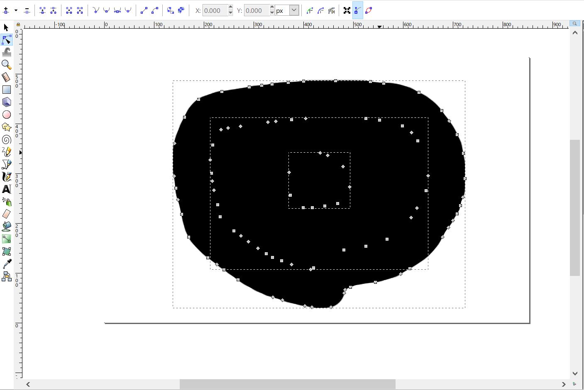584x390 pixels.
Task: Select the Rectangle tool
Action: [x=6, y=90]
